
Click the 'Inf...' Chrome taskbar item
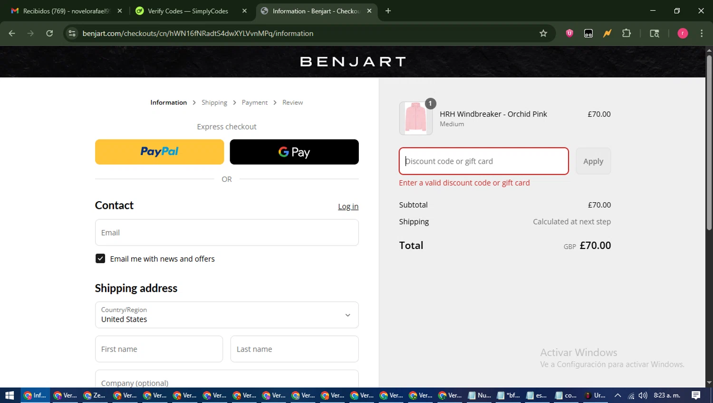coord(35,395)
